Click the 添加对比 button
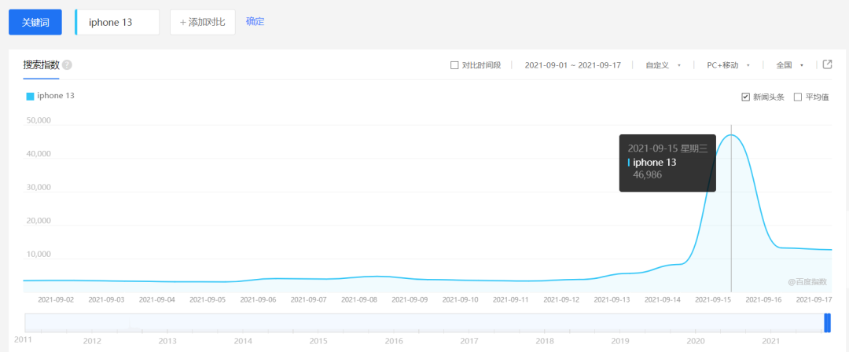The height and width of the screenshot is (352, 849). pos(203,22)
